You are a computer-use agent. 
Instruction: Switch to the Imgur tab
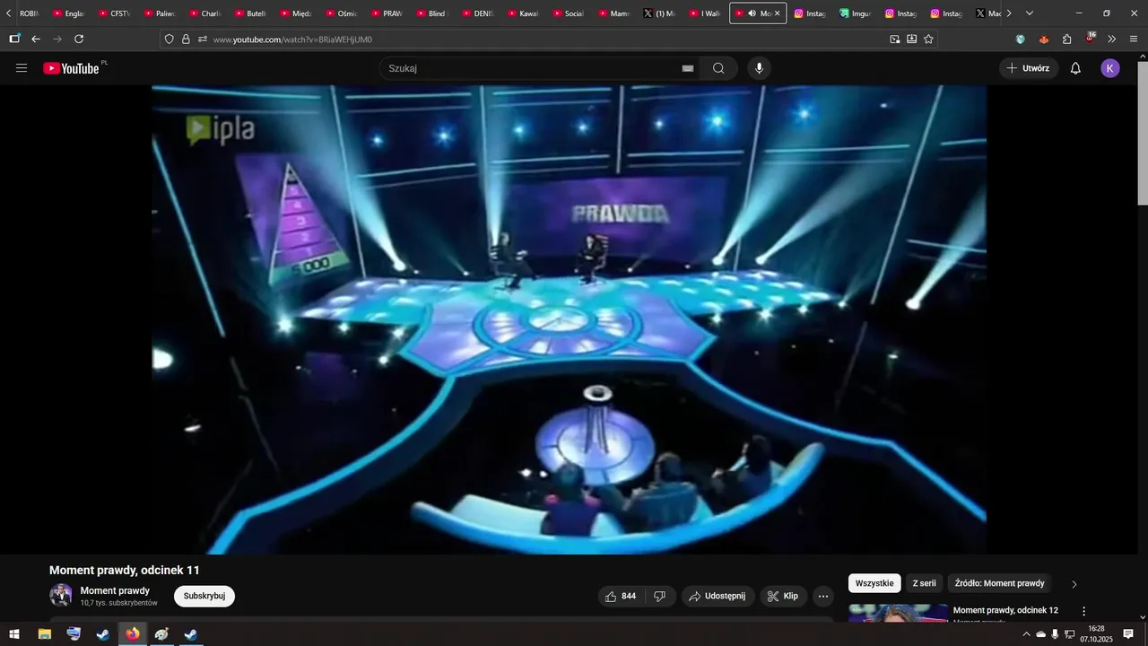click(855, 13)
